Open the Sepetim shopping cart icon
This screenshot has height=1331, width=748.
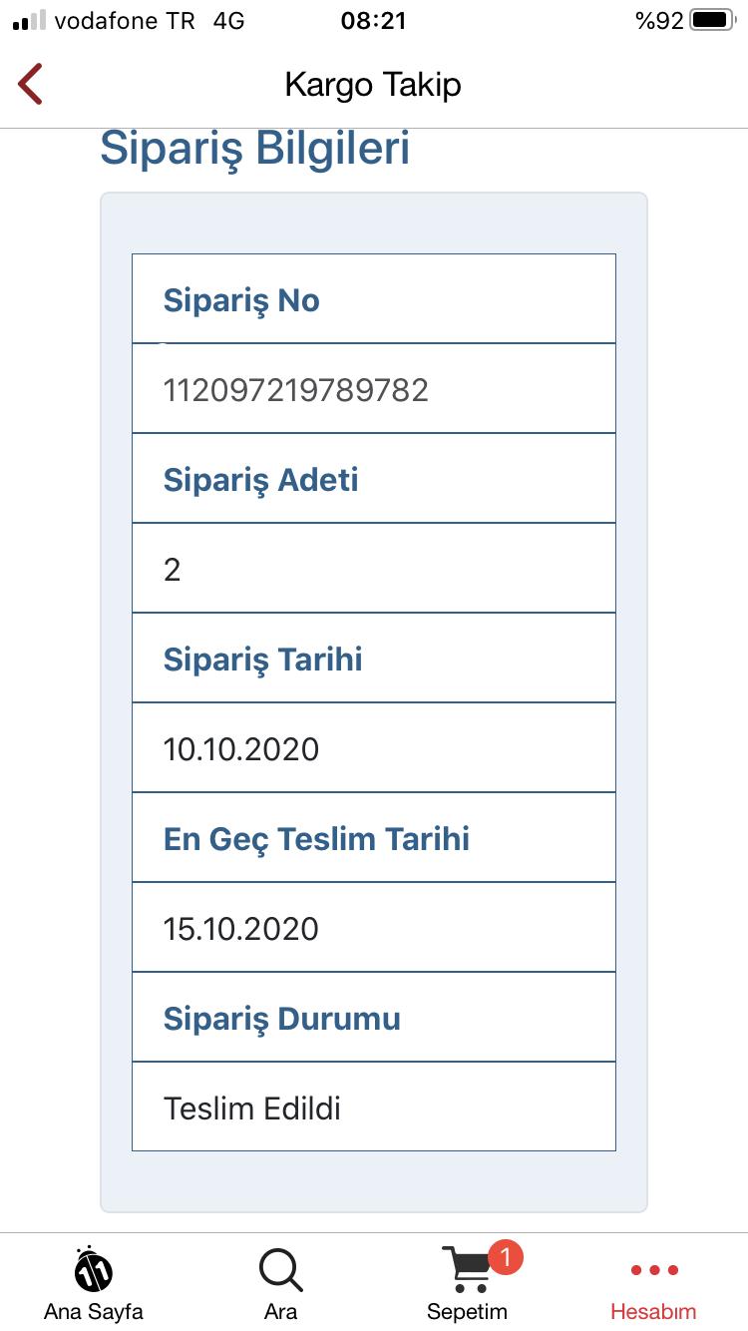[x=464, y=1270]
